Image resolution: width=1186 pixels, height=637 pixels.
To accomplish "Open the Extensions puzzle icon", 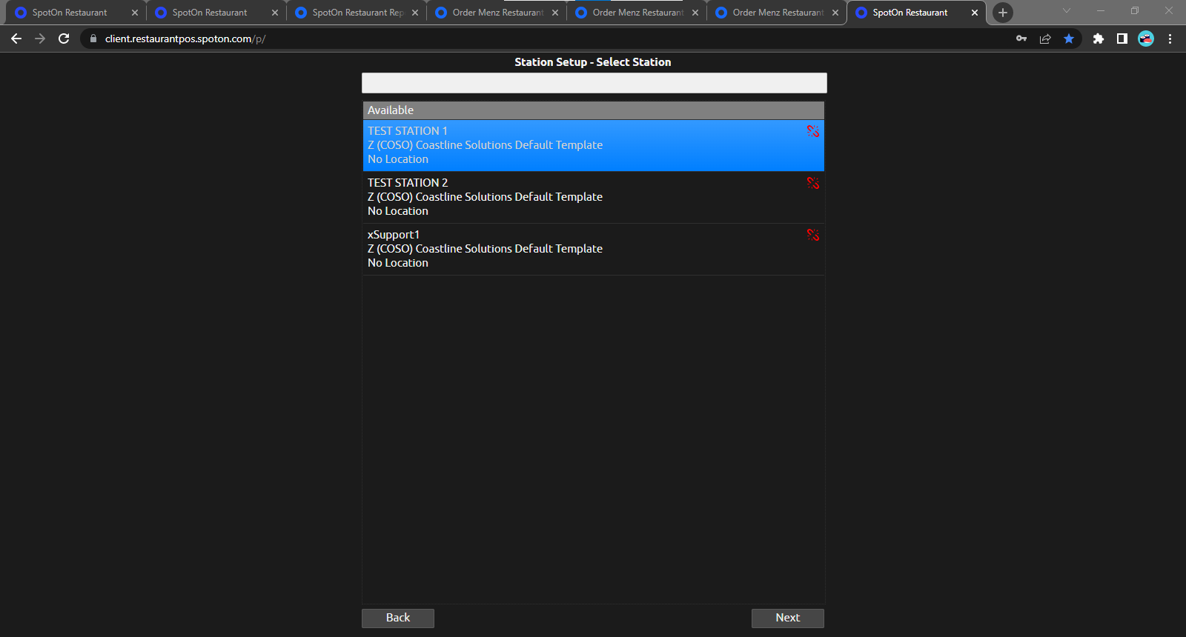I will coord(1099,39).
